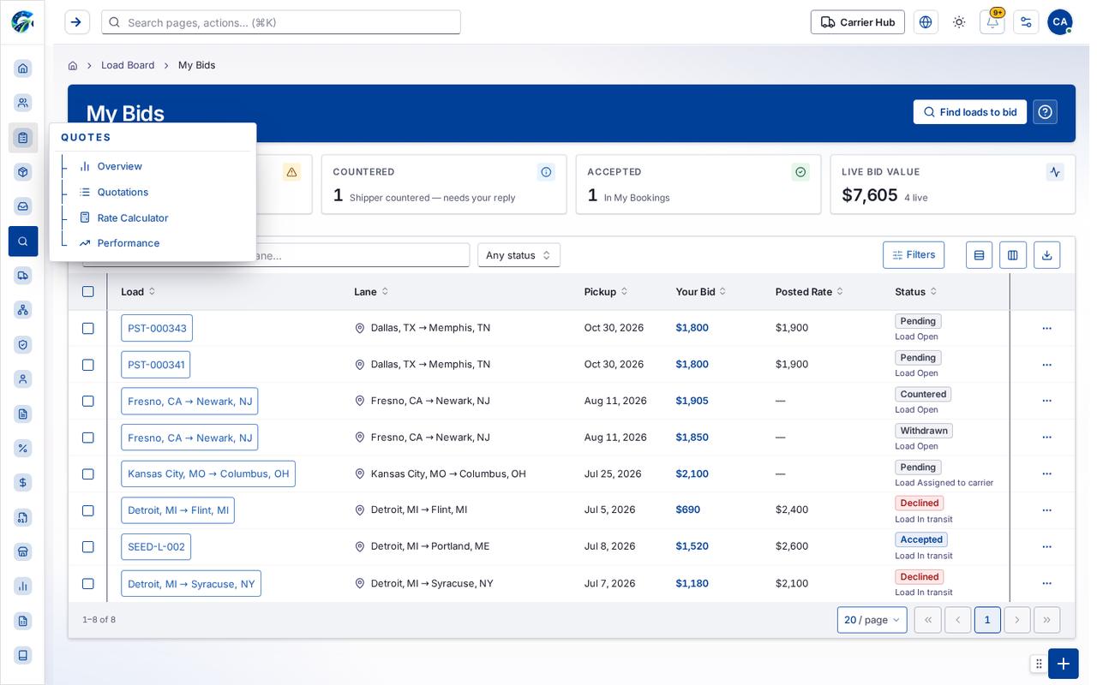Open the Filters button
The height and width of the screenshot is (685, 1097).
(914, 255)
